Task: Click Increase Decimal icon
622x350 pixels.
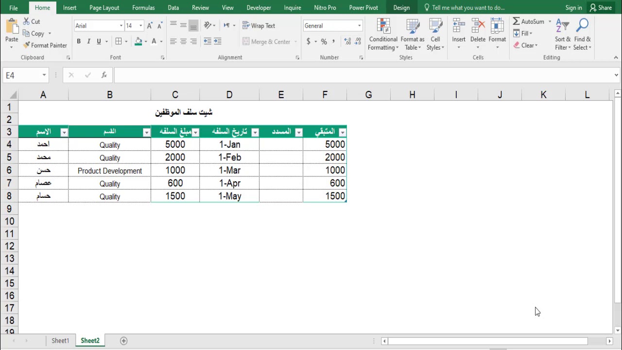Action: point(347,41)
